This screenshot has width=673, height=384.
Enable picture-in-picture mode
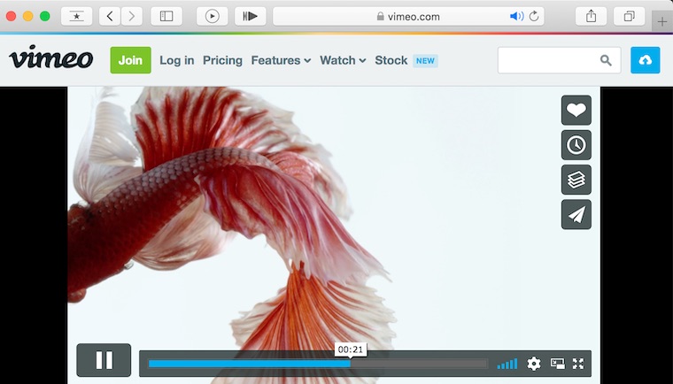point(558,364)
